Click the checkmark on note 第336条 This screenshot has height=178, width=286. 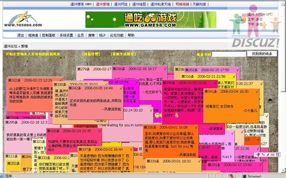(196, 127)
